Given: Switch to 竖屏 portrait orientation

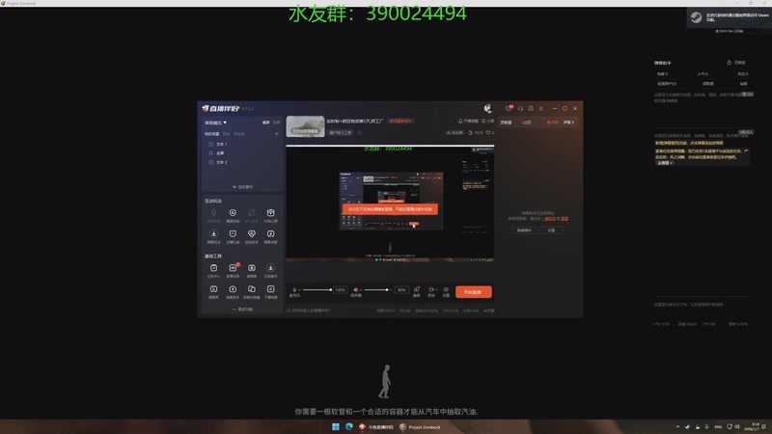Looking at the screenshot, I should tap(277, 122).
